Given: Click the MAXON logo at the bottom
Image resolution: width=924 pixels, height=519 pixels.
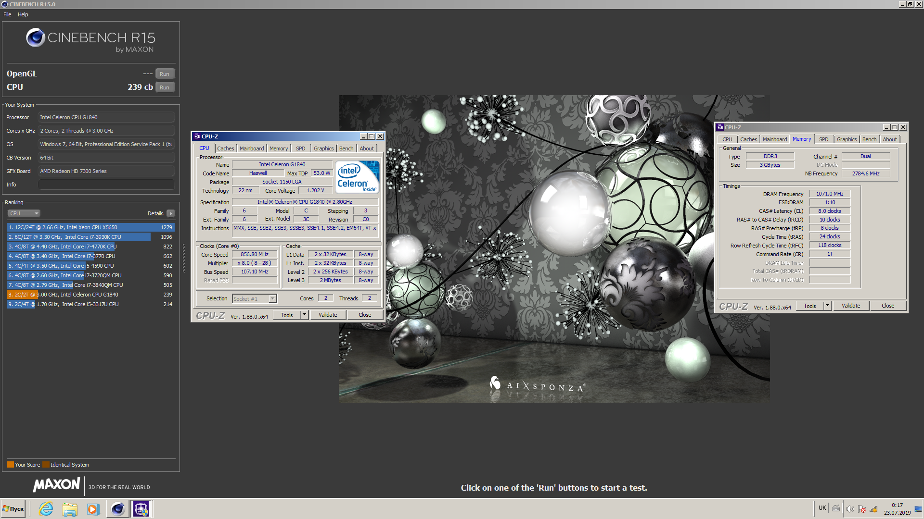Looking at the screenshot, I should point(57,485).
